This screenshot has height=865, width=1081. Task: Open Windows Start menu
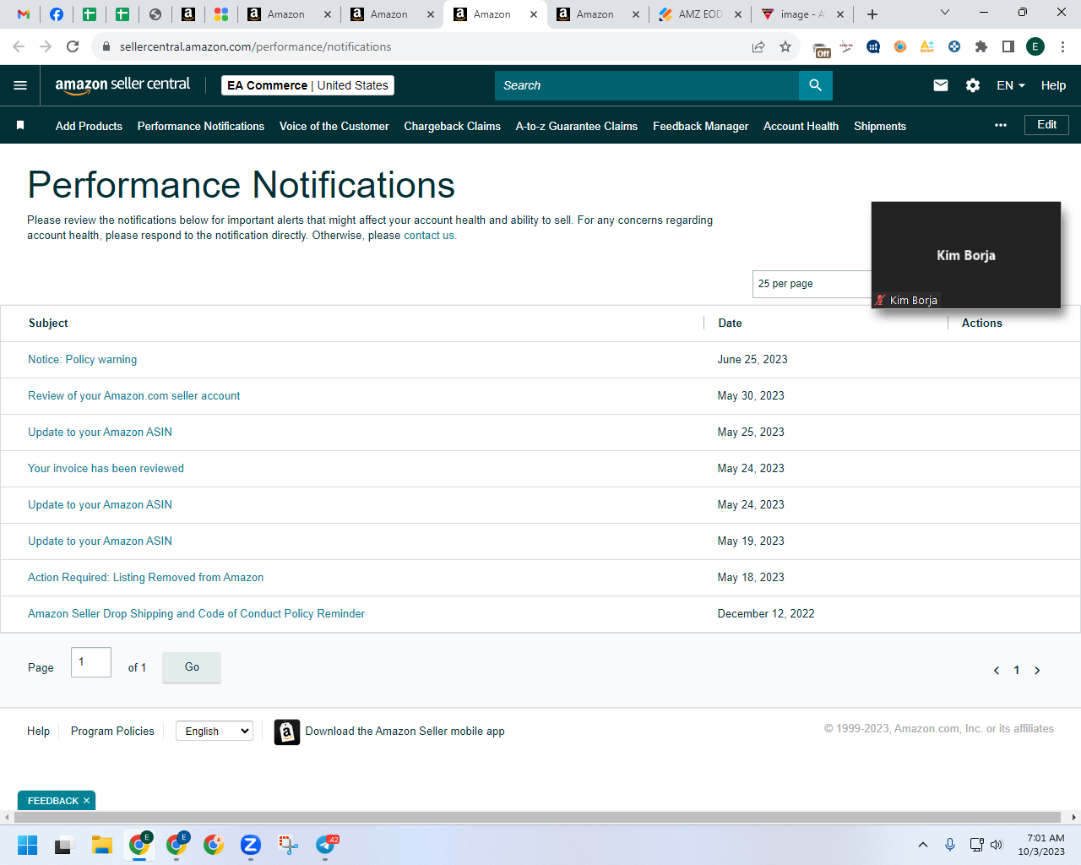click(27, 845)
